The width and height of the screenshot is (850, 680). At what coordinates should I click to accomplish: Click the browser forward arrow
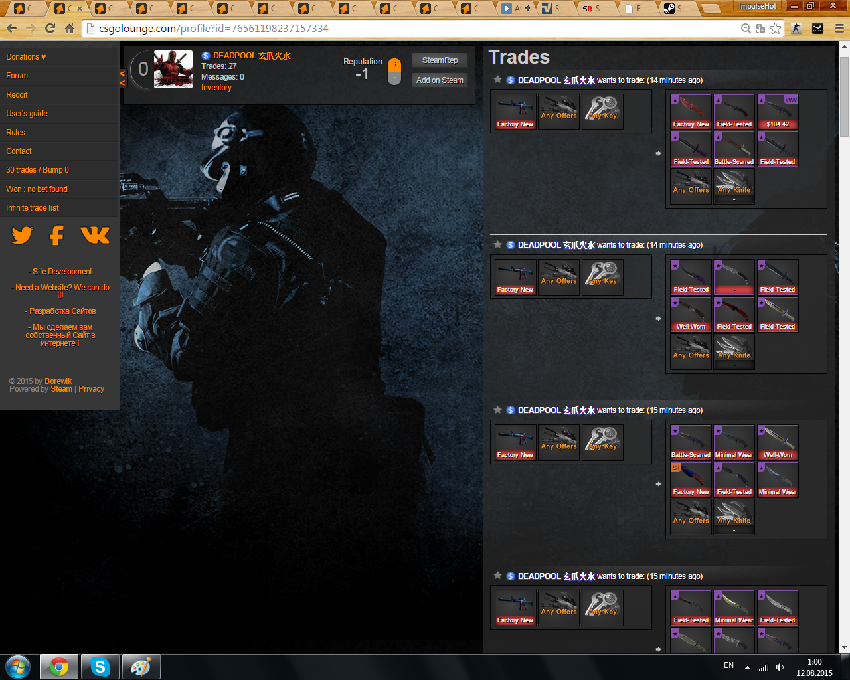31,29
